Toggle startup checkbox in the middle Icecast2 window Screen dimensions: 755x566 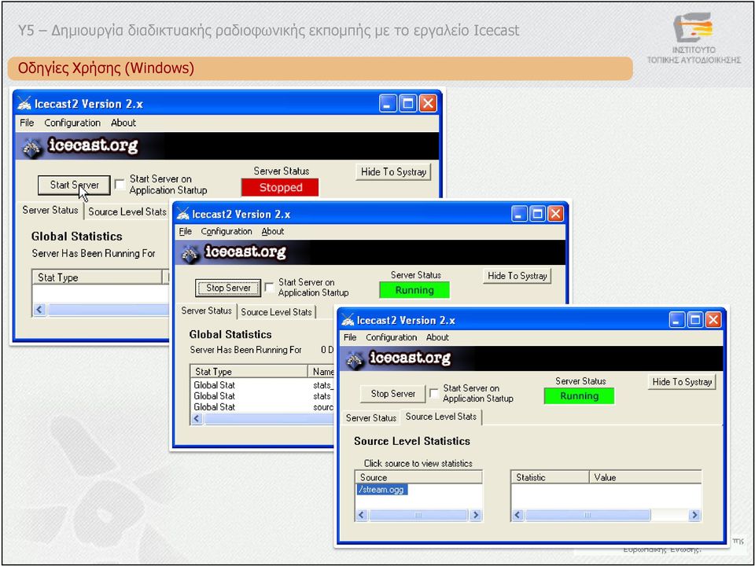[270, 288]
